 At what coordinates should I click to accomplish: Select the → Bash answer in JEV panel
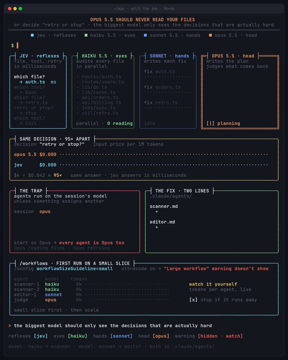28,92
